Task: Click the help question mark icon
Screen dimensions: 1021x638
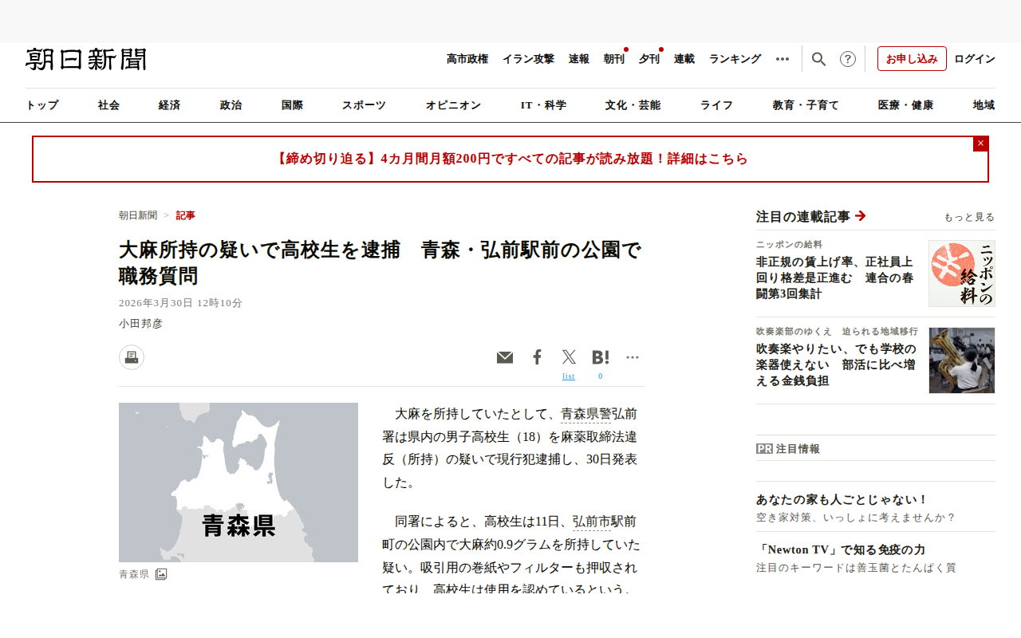Action: coord(848,59)
